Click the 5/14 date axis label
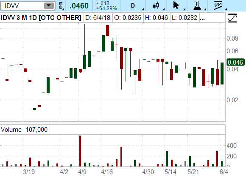246x177 pixels. point(171,172)
